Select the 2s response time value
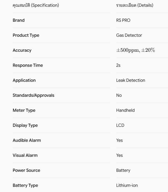168x192 pixels. 118,65
